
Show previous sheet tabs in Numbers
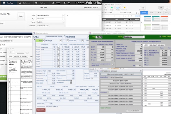pyautogui.click(x=136, y=13)
